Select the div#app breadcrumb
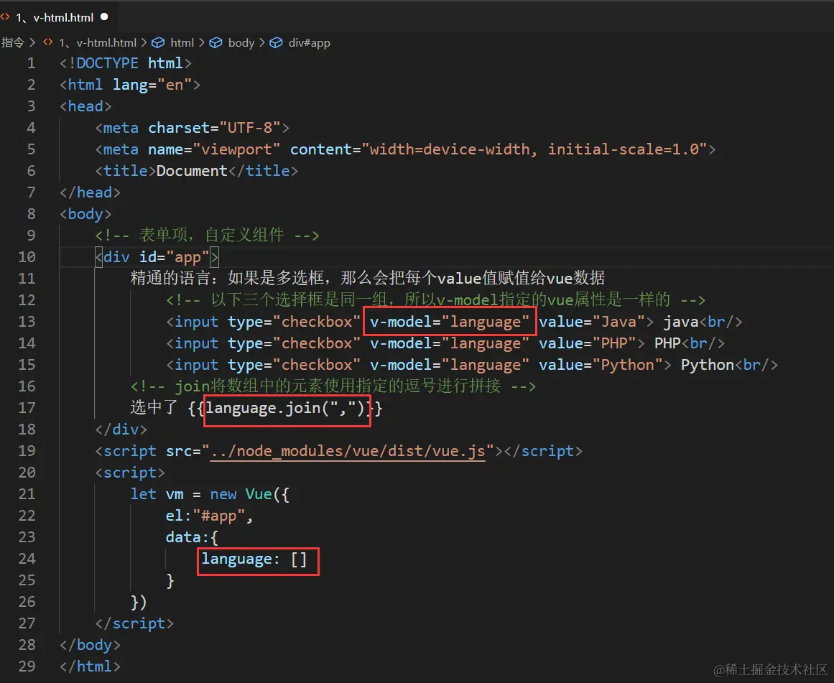 309,42
